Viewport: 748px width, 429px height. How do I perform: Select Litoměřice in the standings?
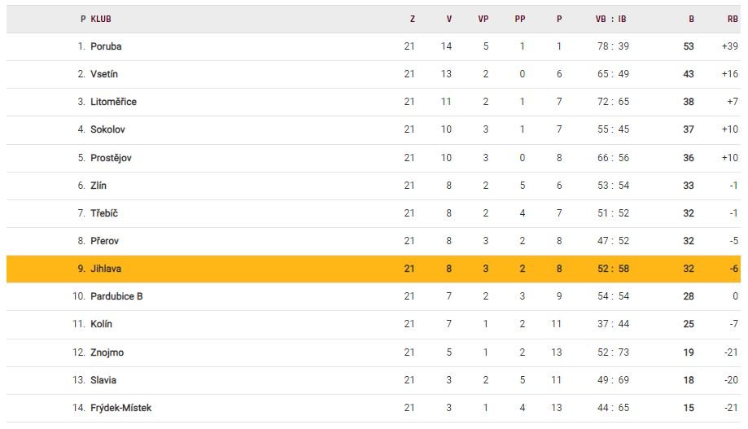coord(113,102)
